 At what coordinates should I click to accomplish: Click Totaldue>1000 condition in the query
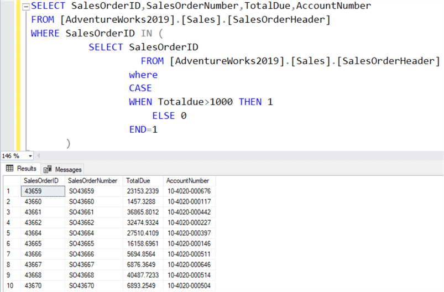195,102
